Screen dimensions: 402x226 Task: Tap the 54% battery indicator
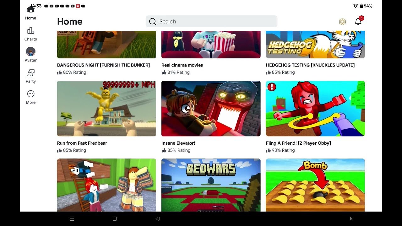pos(366,6)
